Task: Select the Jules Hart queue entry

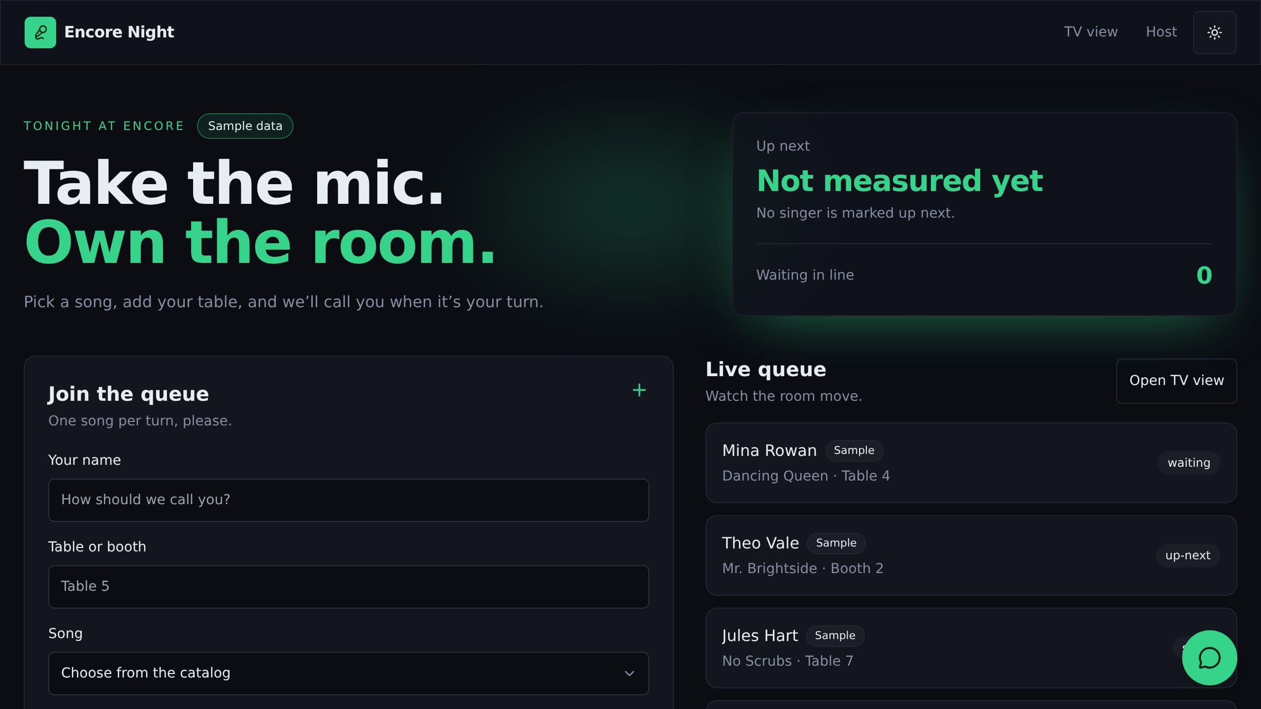Action: click(971, 648)
